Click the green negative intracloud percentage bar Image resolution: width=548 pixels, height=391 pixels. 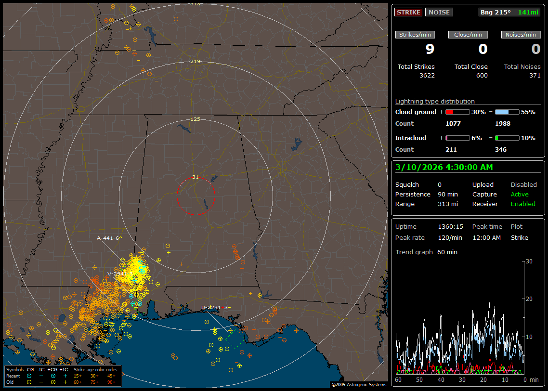(x=507, y=138)
